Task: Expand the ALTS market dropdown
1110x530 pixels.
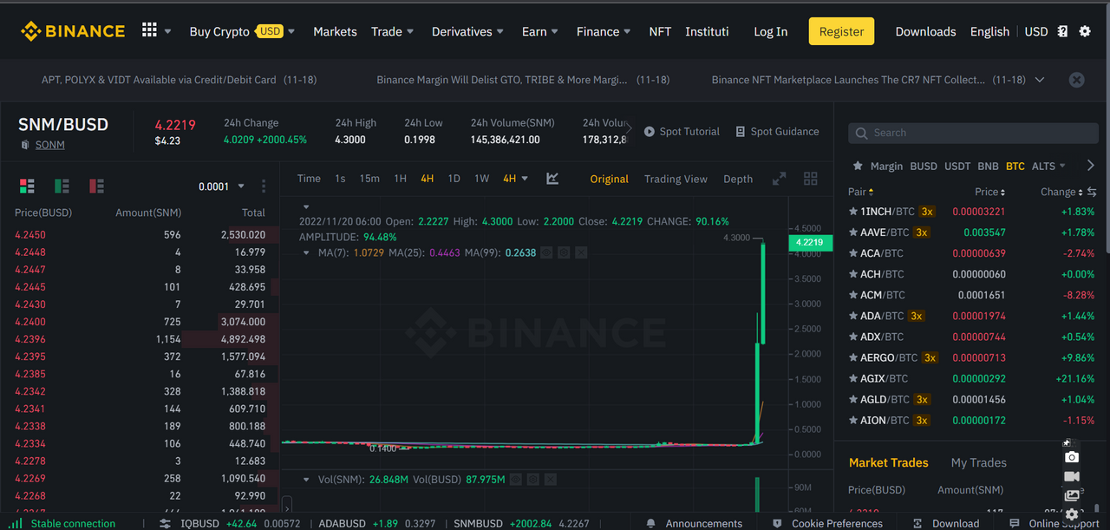Action: pyautogui.click(x=1049, y=166)
